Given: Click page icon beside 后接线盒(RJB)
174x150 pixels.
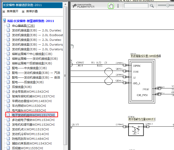Looking at the screenshot, I should point(8,87).
